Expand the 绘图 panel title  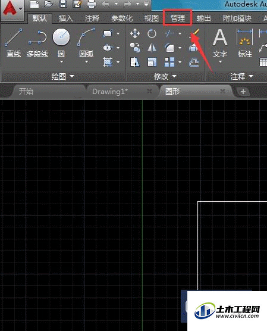pyautogui.click(x=63, y=76)
